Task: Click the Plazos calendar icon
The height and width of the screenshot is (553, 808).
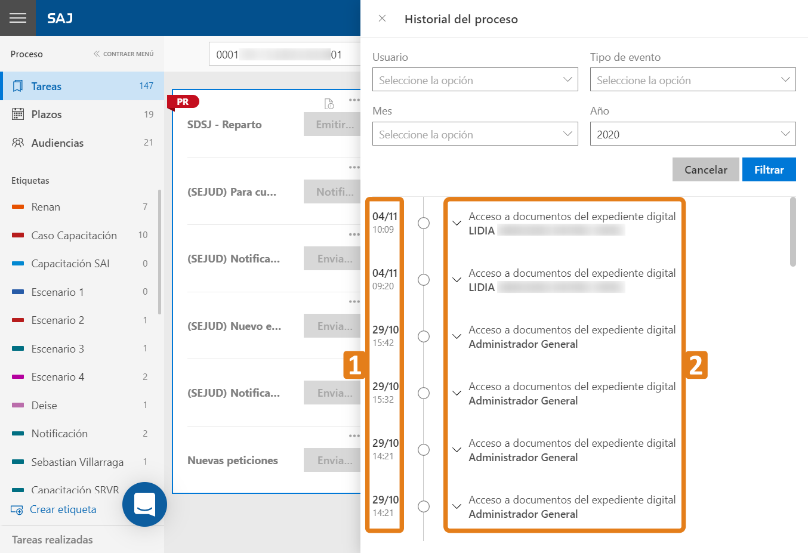Action: click(x=18, y=114)
